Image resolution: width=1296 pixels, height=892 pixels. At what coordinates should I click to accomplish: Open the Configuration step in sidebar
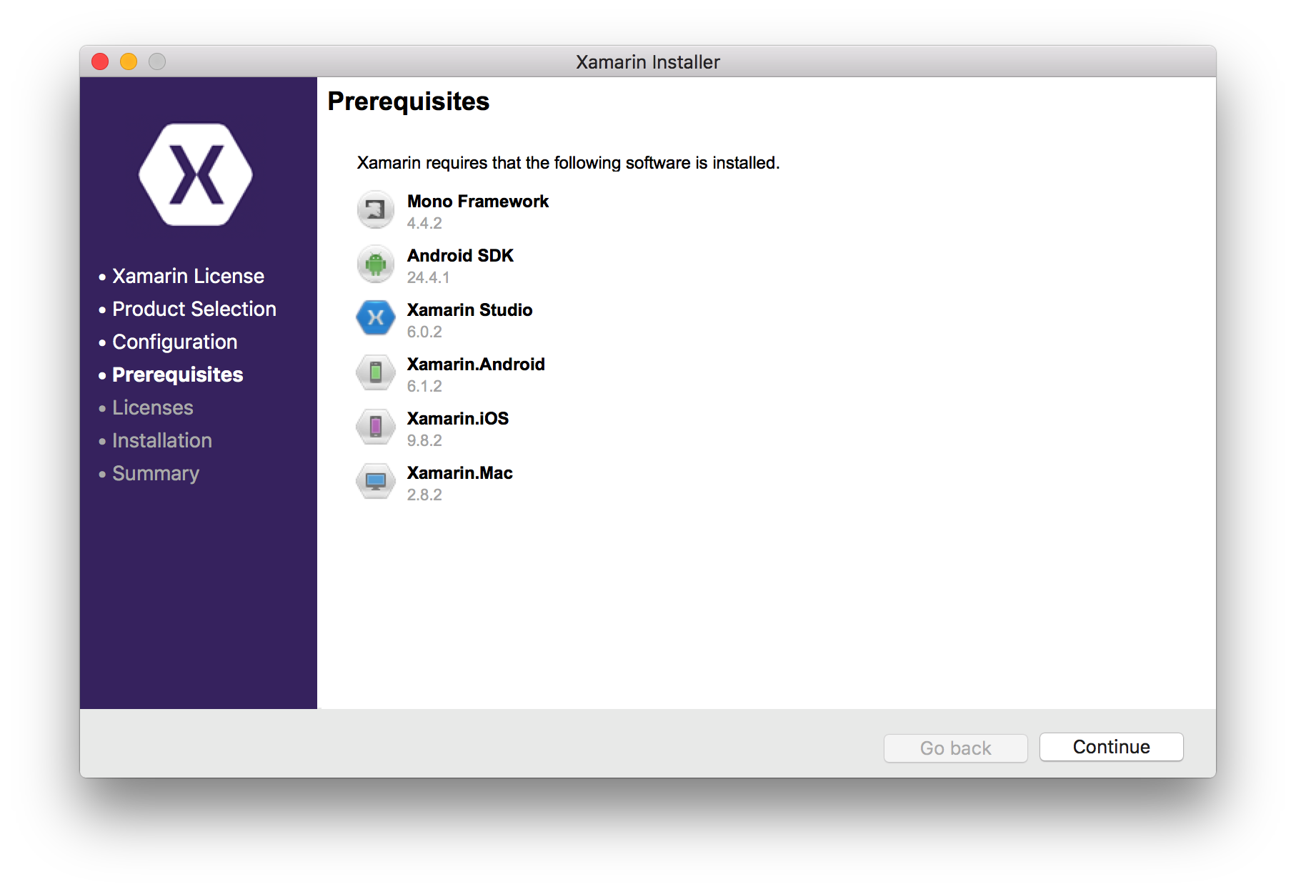point(174,342)
